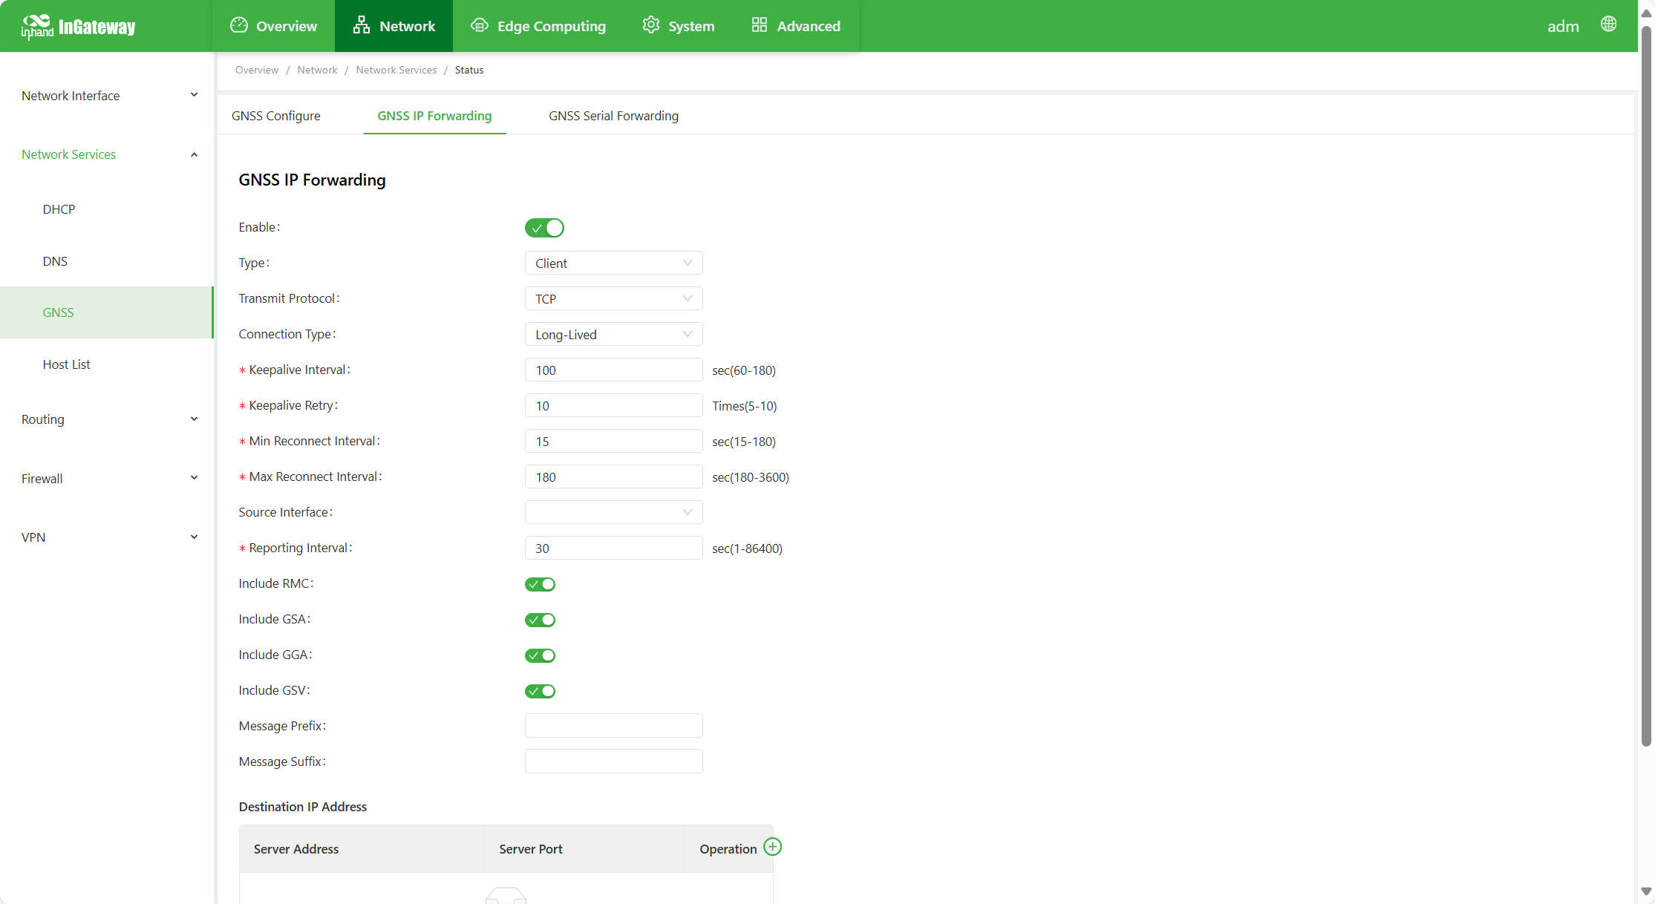This screenshot has height=904, width=1655.
Task: Open Host List in sidebar
Action: click(x=66, y=364)
